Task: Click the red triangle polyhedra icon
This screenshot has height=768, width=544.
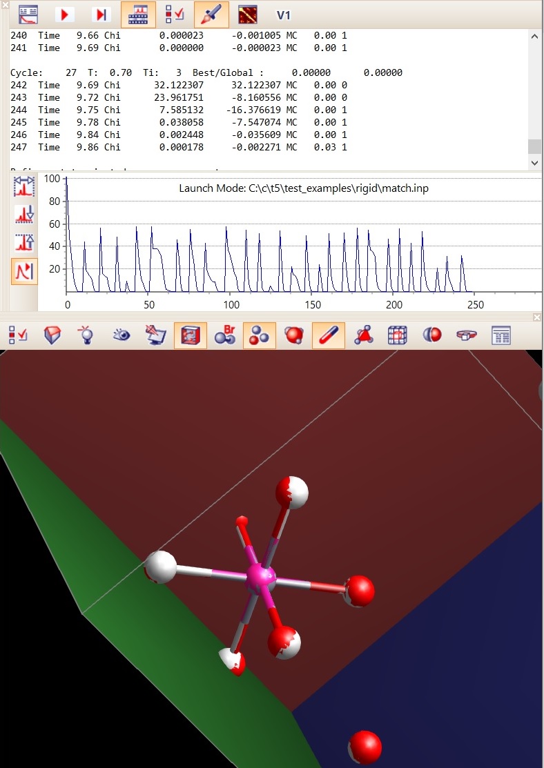Action: [x=363, y=335]
